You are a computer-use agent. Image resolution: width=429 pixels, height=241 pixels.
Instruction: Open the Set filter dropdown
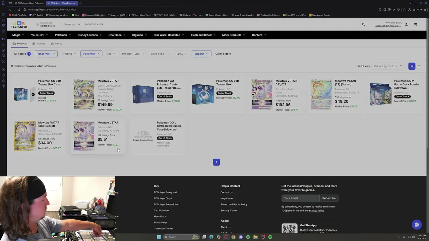click(x=111, y=54)
